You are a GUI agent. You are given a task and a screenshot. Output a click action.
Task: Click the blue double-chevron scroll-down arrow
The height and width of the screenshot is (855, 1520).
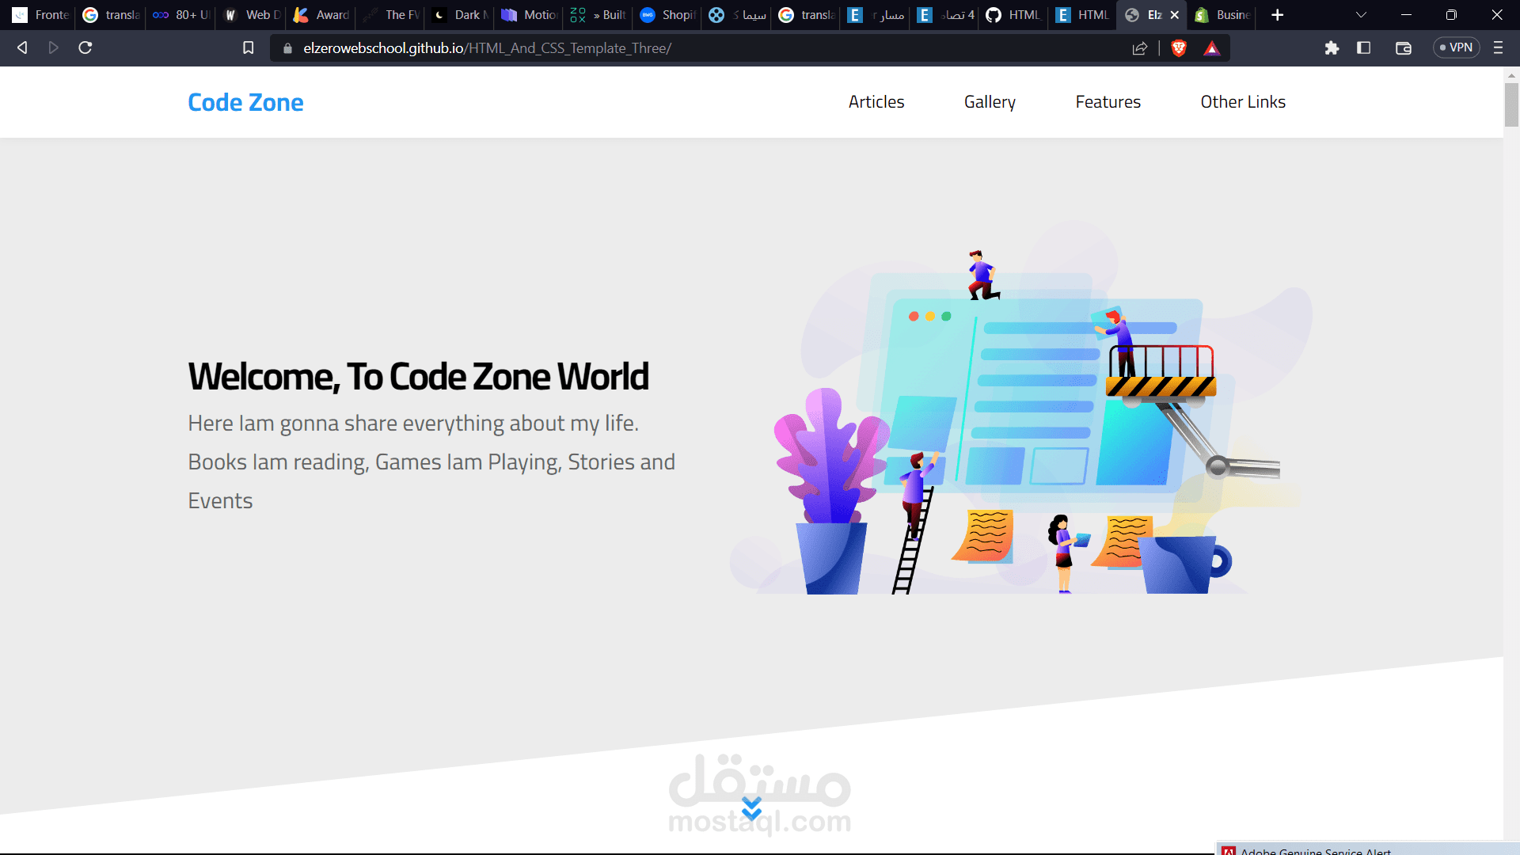[751, 808]
